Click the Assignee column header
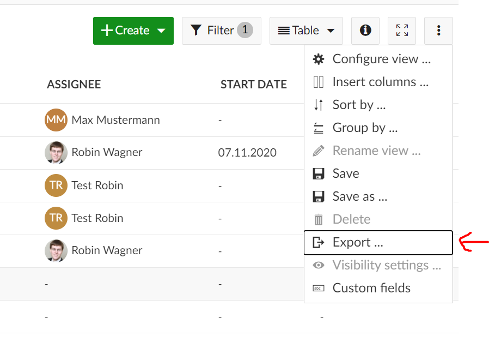 (x=74, y=85)
